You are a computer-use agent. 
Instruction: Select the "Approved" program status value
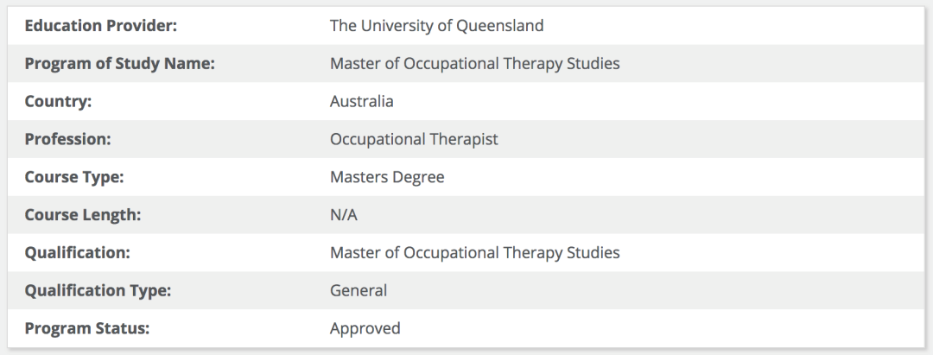[365, 328]
